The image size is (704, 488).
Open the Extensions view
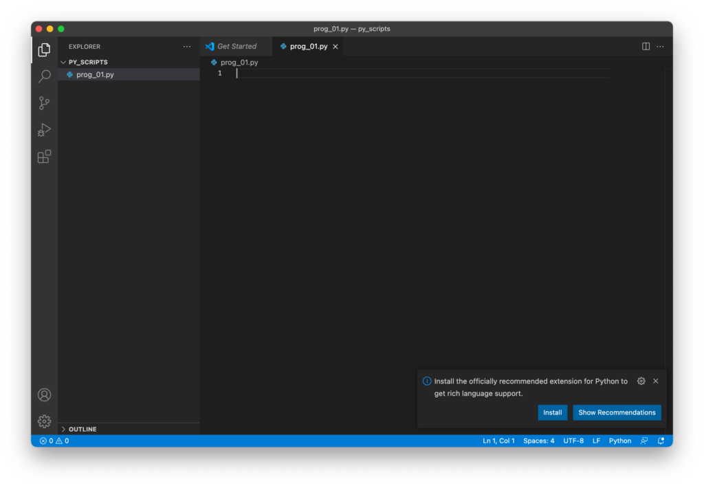pos(44,157)
